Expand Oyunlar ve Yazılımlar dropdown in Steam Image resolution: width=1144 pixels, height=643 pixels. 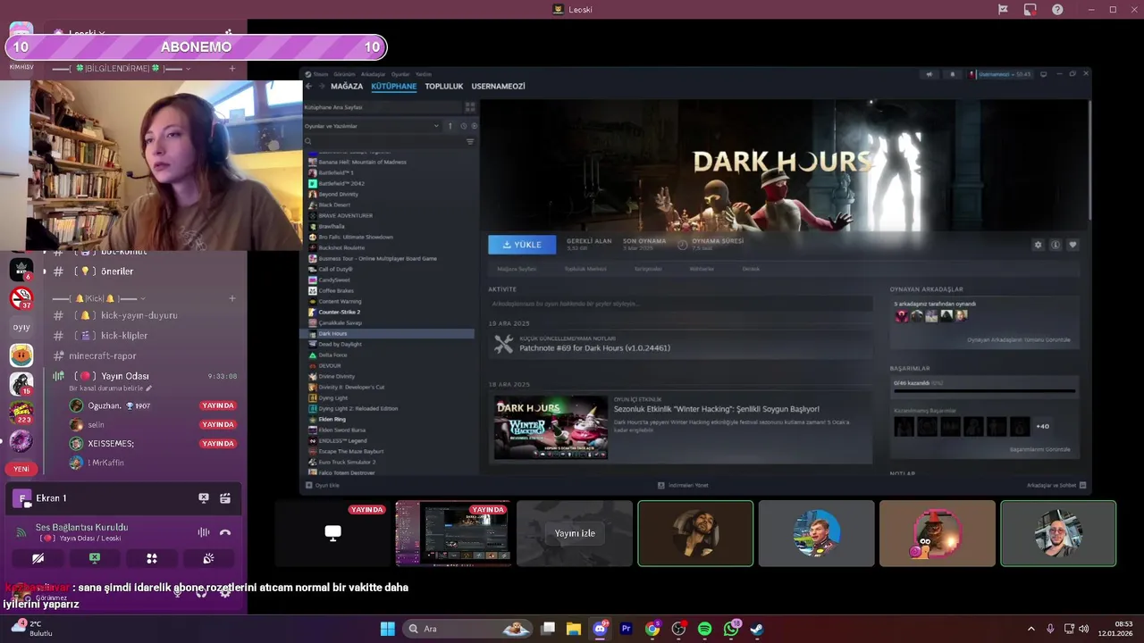[x=373, y=126]
